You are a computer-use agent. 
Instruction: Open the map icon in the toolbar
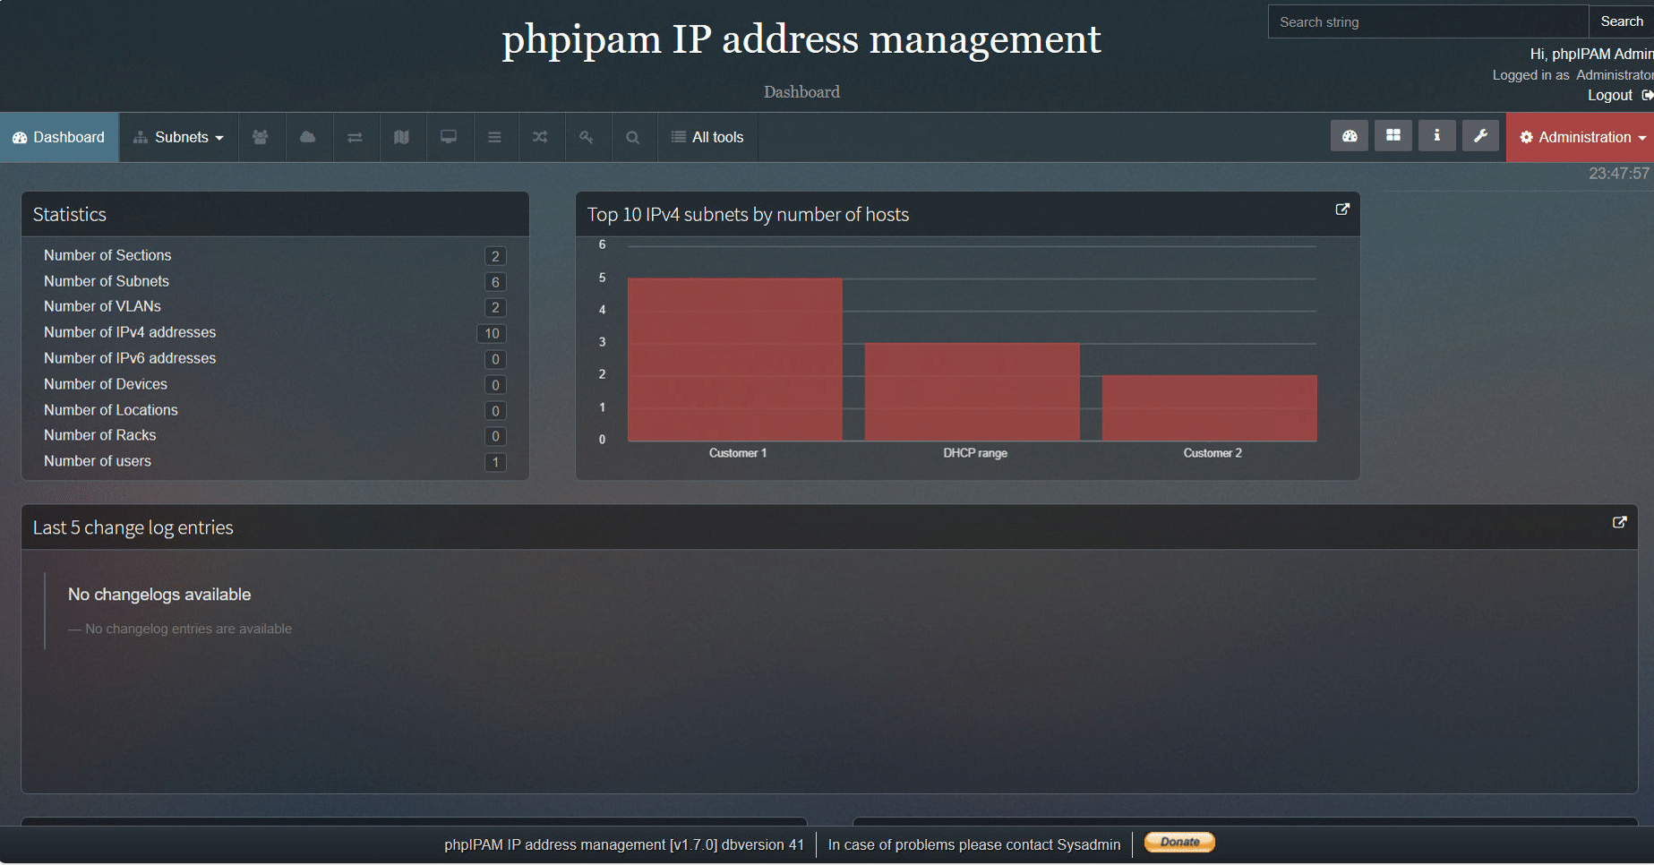tap(401, 137)
